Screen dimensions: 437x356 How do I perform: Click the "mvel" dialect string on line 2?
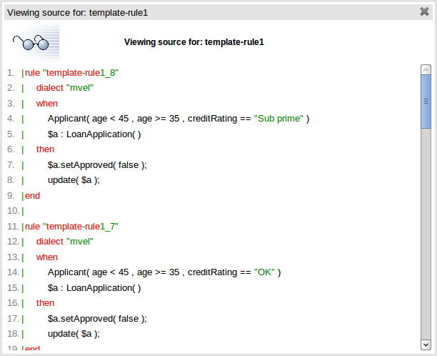[x=79, y=88]
